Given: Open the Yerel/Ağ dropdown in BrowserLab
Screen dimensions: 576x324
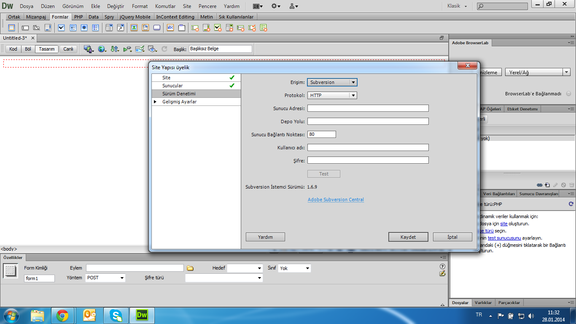Looking at the screenshot, I should click(x=538, y=73).
